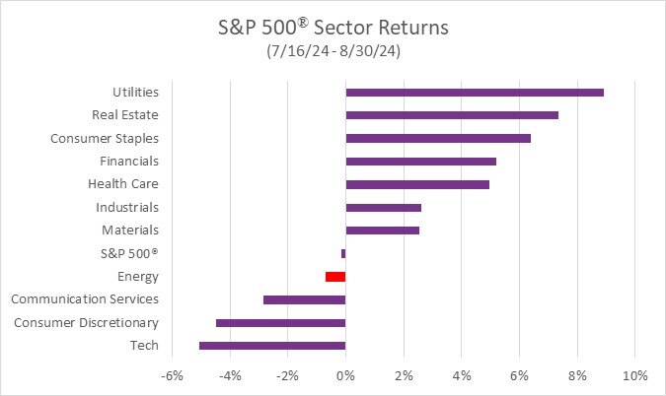The image size is (666, 396).
Task: Click the 10% axis tick label
Action: coord(634,375)
